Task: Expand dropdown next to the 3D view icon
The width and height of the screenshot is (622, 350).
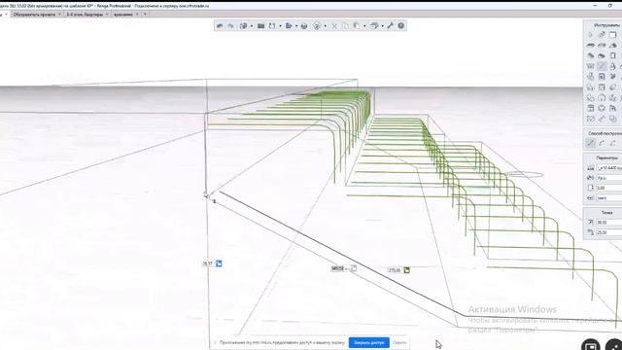Action: 252,26
